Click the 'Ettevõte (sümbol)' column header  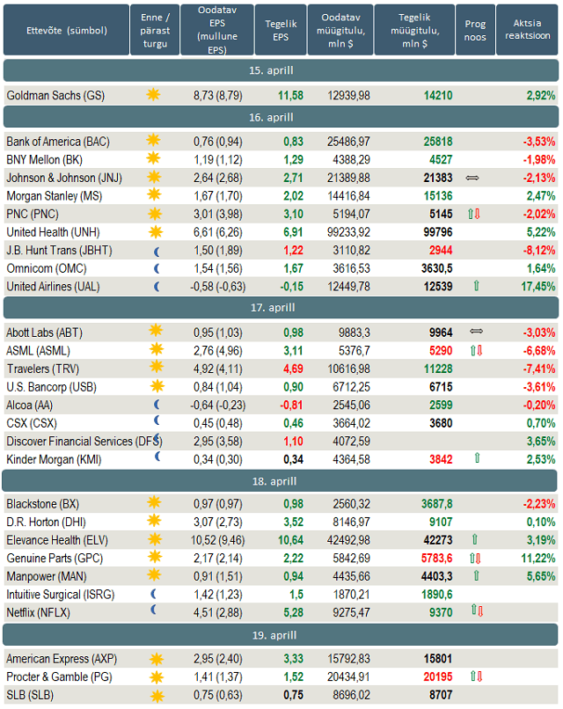67,30
